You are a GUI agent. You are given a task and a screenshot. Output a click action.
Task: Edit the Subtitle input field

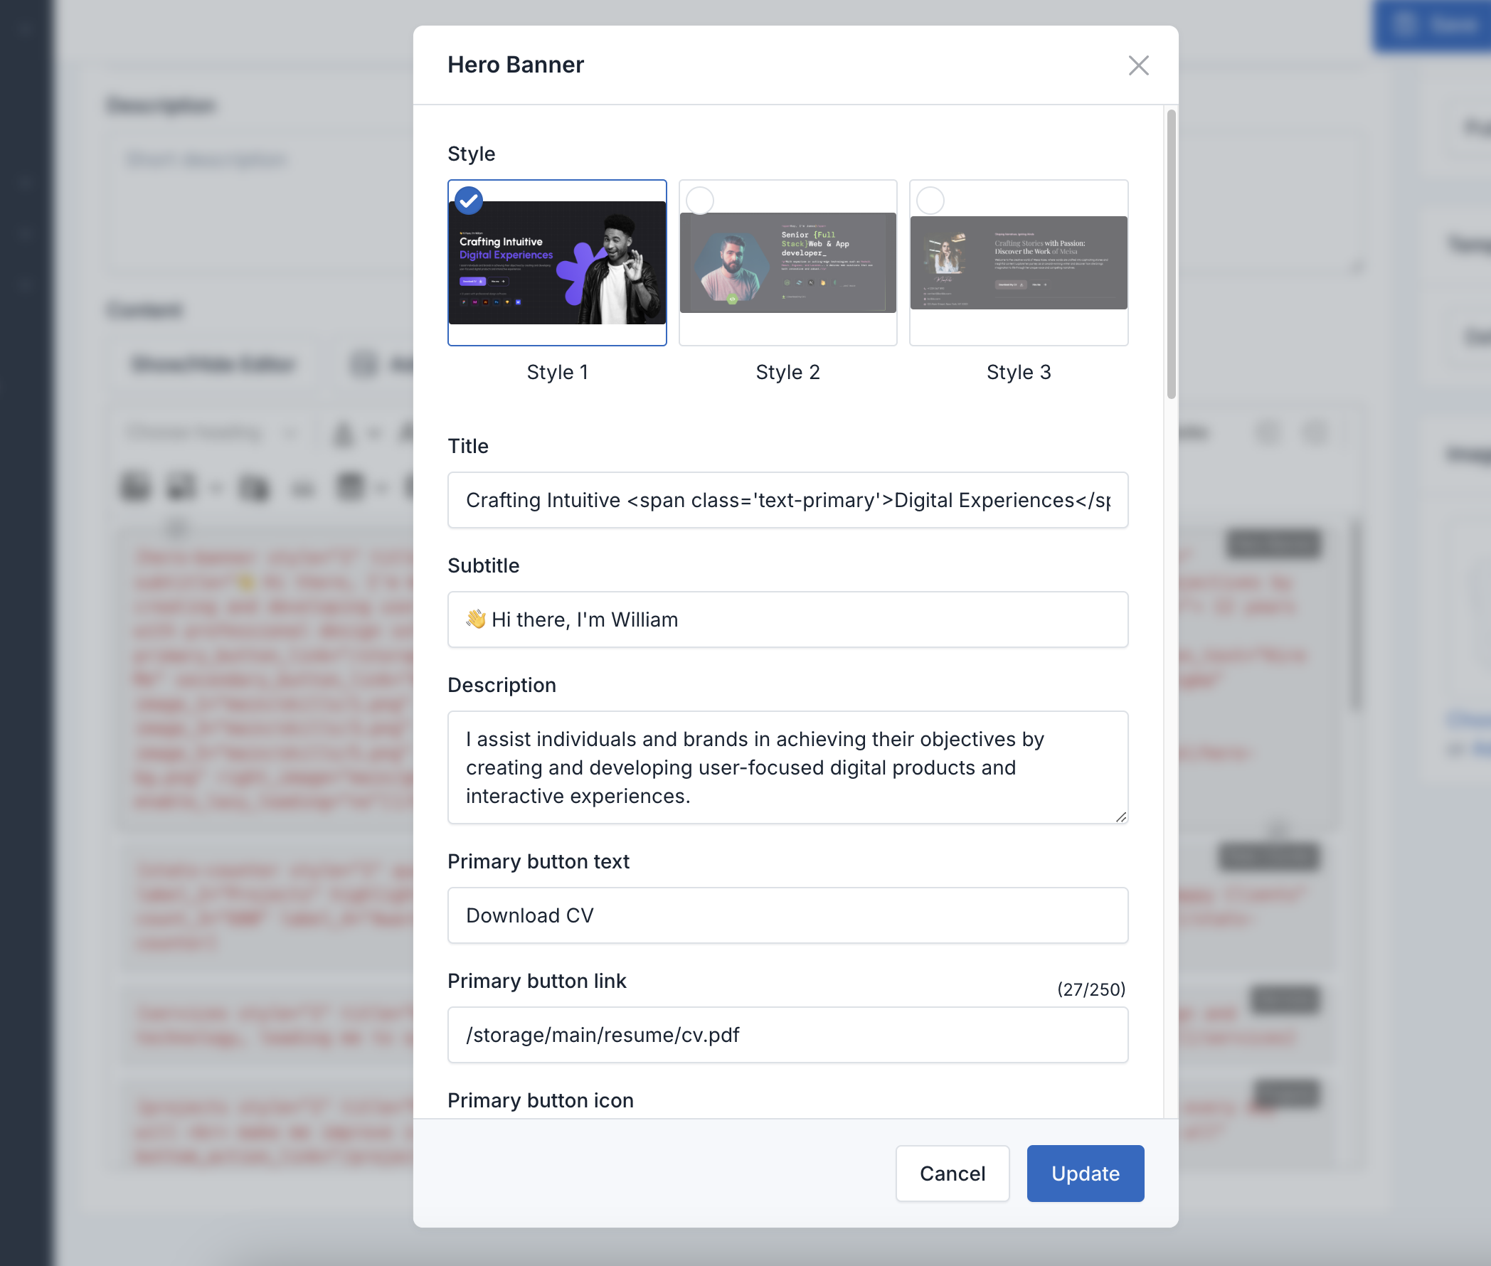tap(787, 619)
